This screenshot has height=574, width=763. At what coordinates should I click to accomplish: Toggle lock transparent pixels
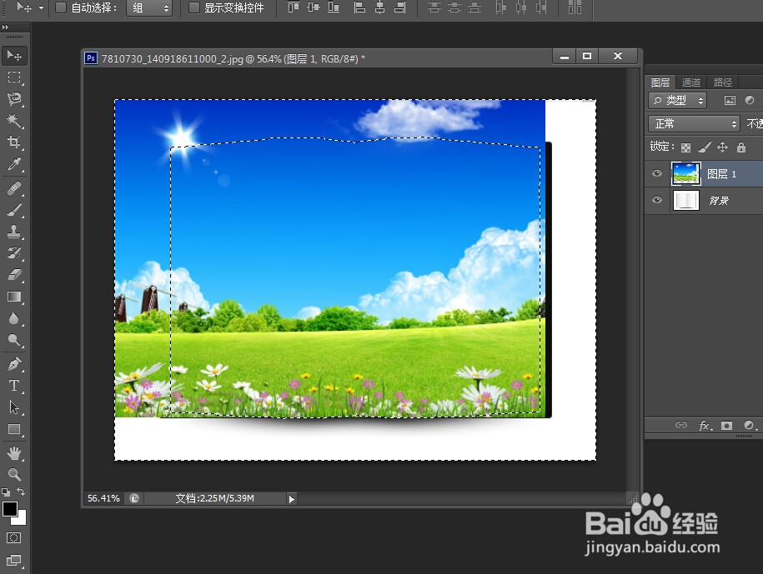pyautogui.click(x=685, y=147)
